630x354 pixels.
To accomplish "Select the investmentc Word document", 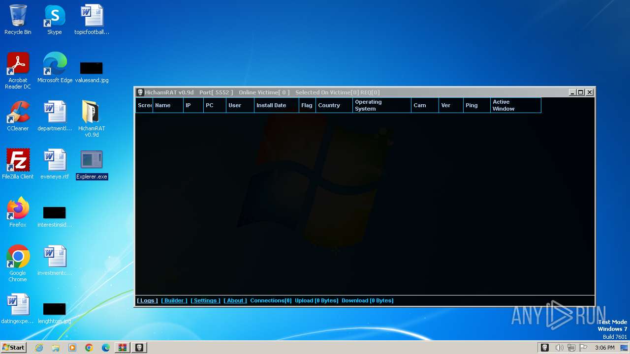I will (55, 260).
